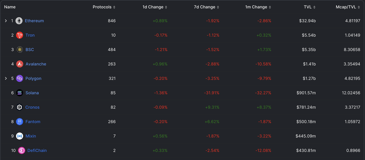The height and width of the screenshot is (160, 365).
Task: Expand the Ethereum row chevron
Action: pyautogui.click(x=6, y=21)
